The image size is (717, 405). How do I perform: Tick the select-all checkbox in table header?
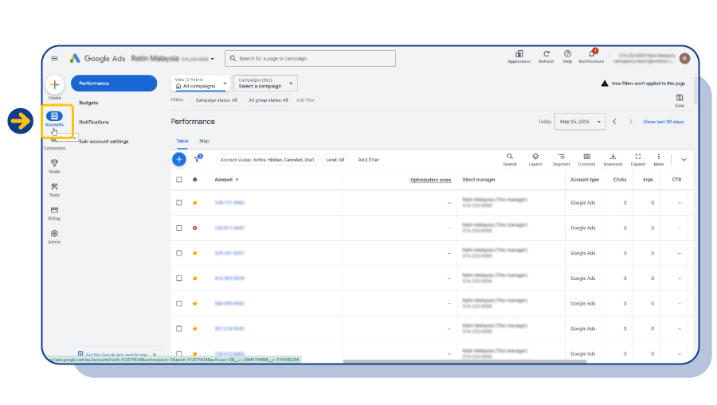(x=179, y=180)
